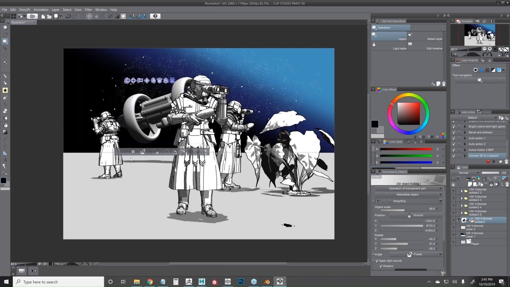Click the Operation sub tool group
Screen dimensions: 510x287
pyautogui.click(x=391, y=28)
